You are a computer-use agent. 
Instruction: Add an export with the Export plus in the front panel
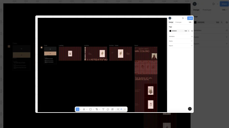click(192, 46)
